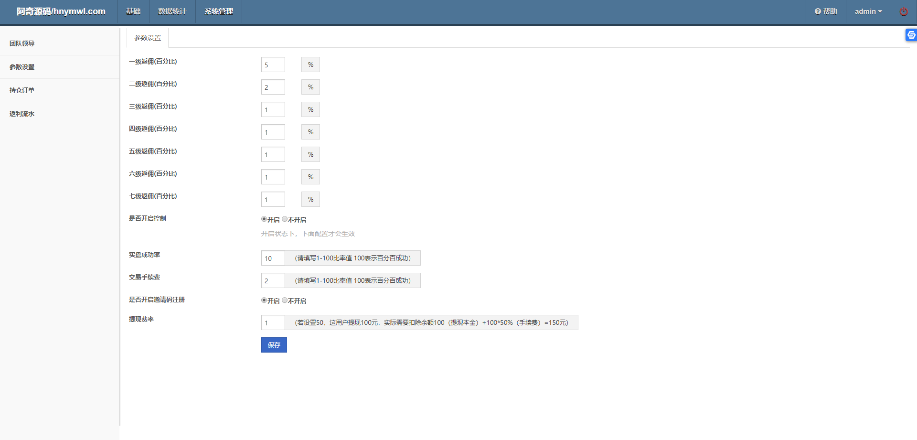Click the % icon beside 一级返佣
The width and height of the screenshot is (917, 440).
pyautogui.click(x=310, y=64)
